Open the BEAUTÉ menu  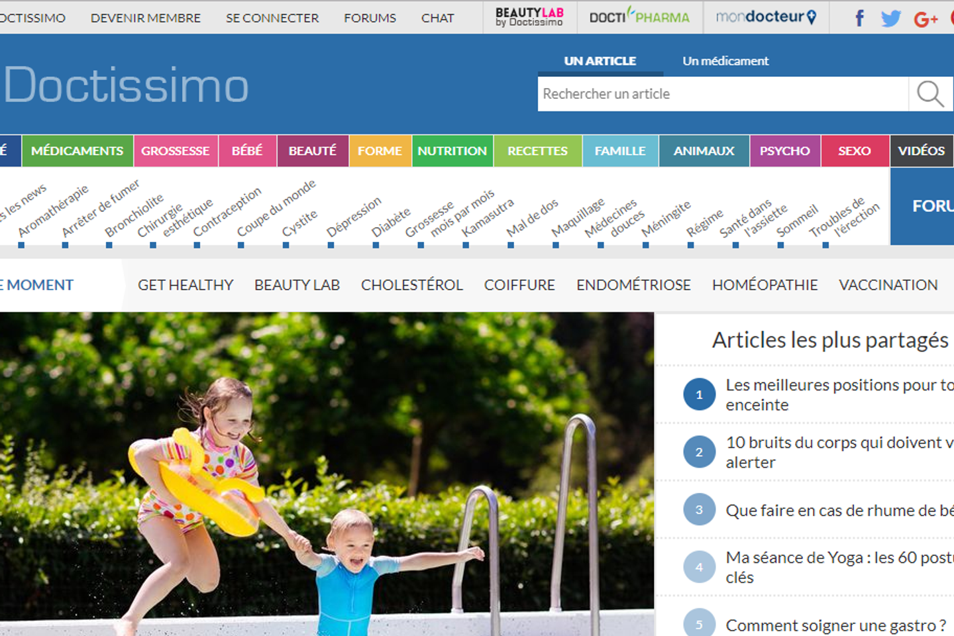313,150
